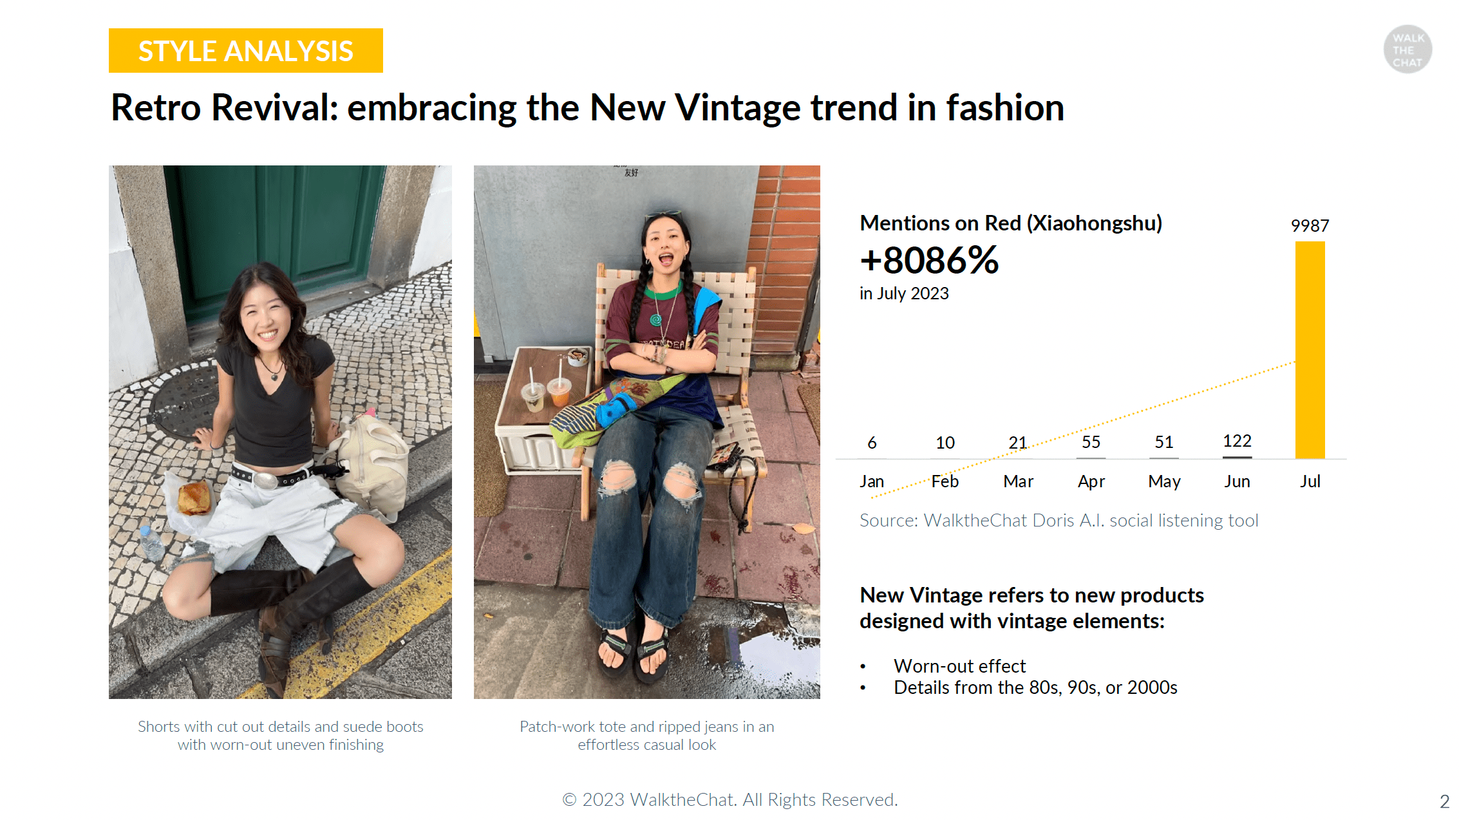Click the Retro Revival slide title
The image size is (1459, 820).
587,107
